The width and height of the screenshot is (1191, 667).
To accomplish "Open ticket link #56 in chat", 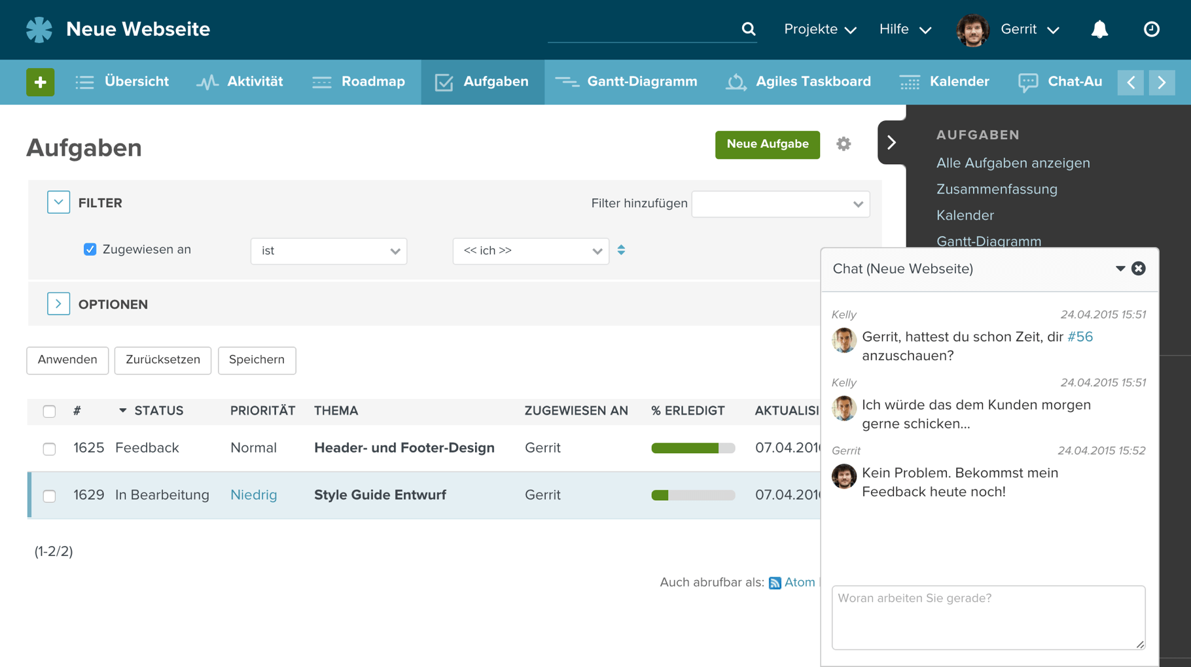I will 1080,337.
